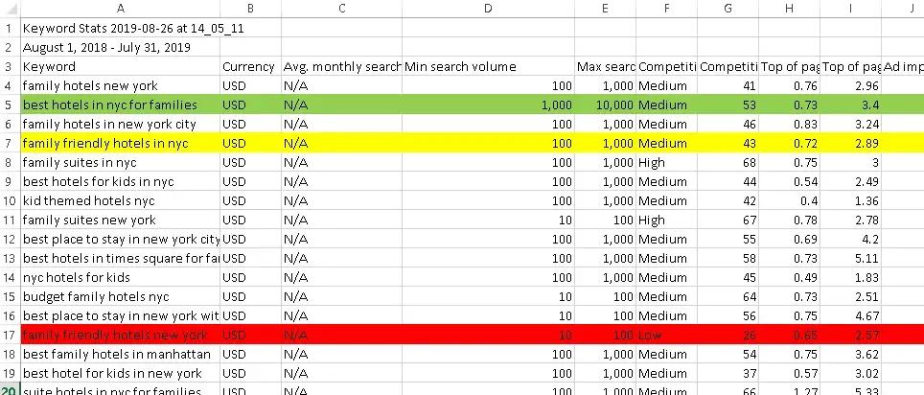Image resolution: width=924 pixels, height=395 pixels.
Task: Select column C header
Action: [342, 9]
